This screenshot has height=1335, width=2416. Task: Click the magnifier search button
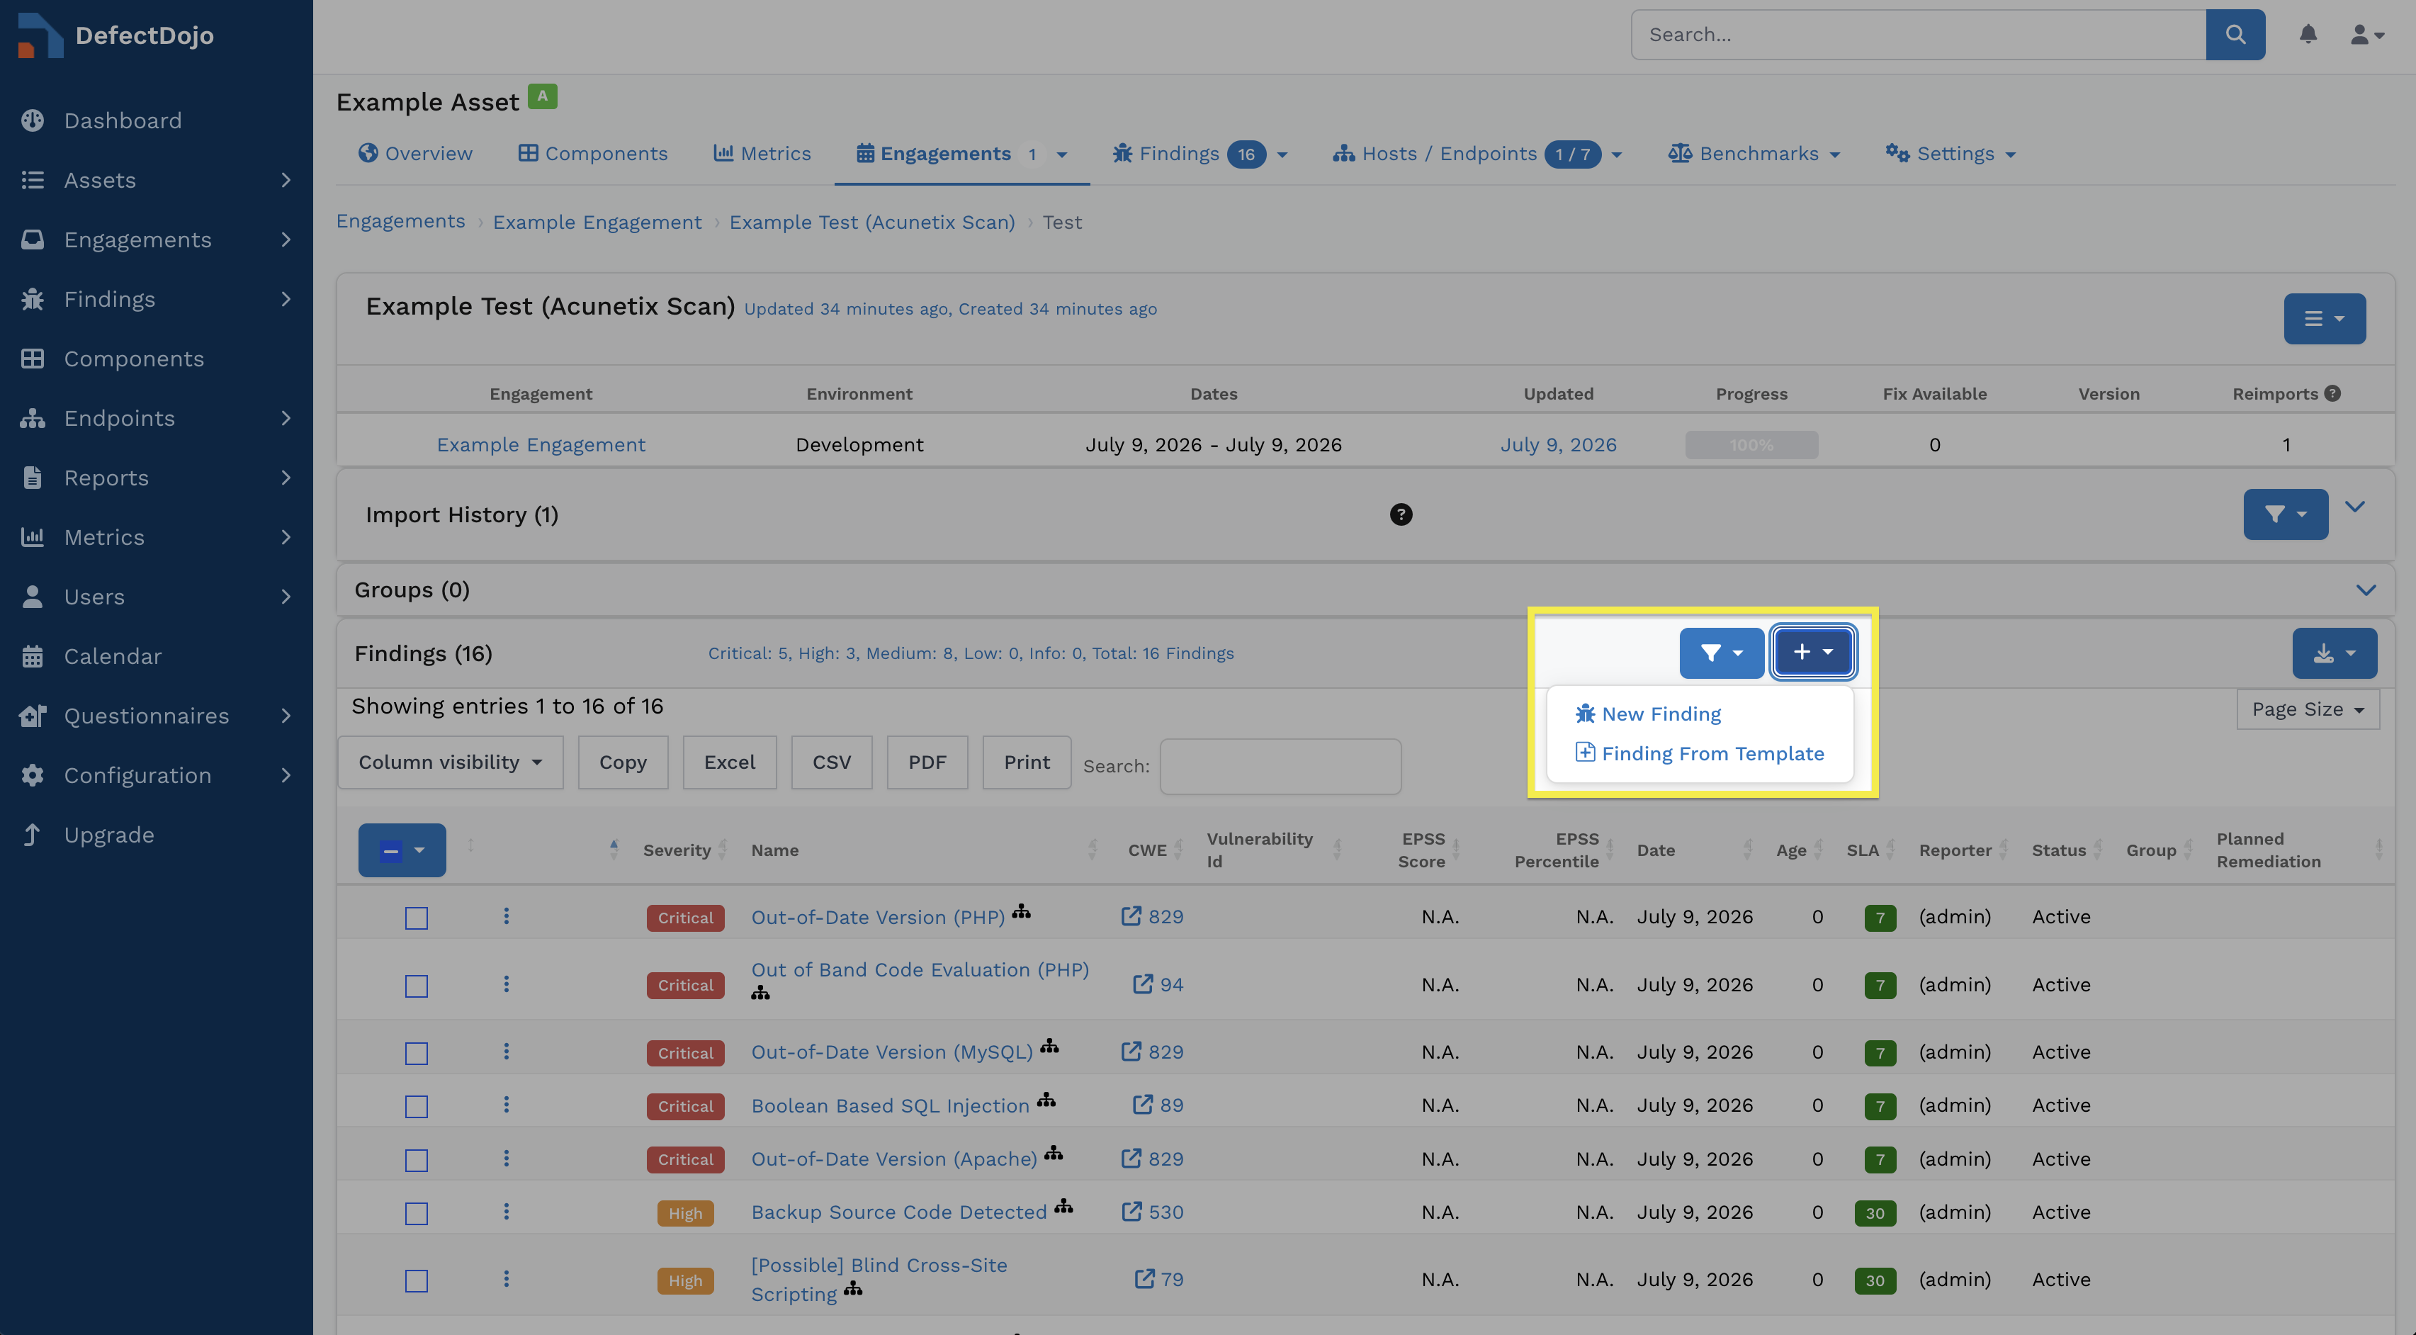tap(2235, 35)
